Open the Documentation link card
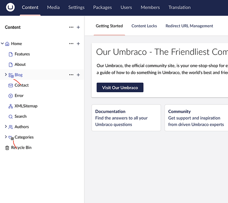This screenshot has height=203, width=228. point(126,118)
